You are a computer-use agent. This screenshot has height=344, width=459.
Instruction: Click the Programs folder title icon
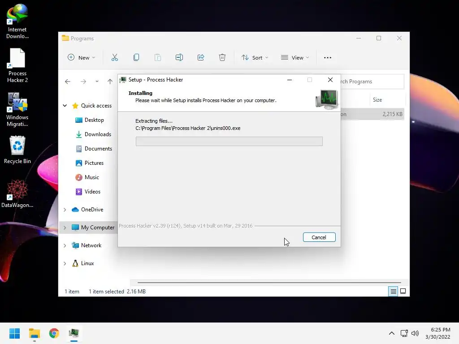(65, 38)
